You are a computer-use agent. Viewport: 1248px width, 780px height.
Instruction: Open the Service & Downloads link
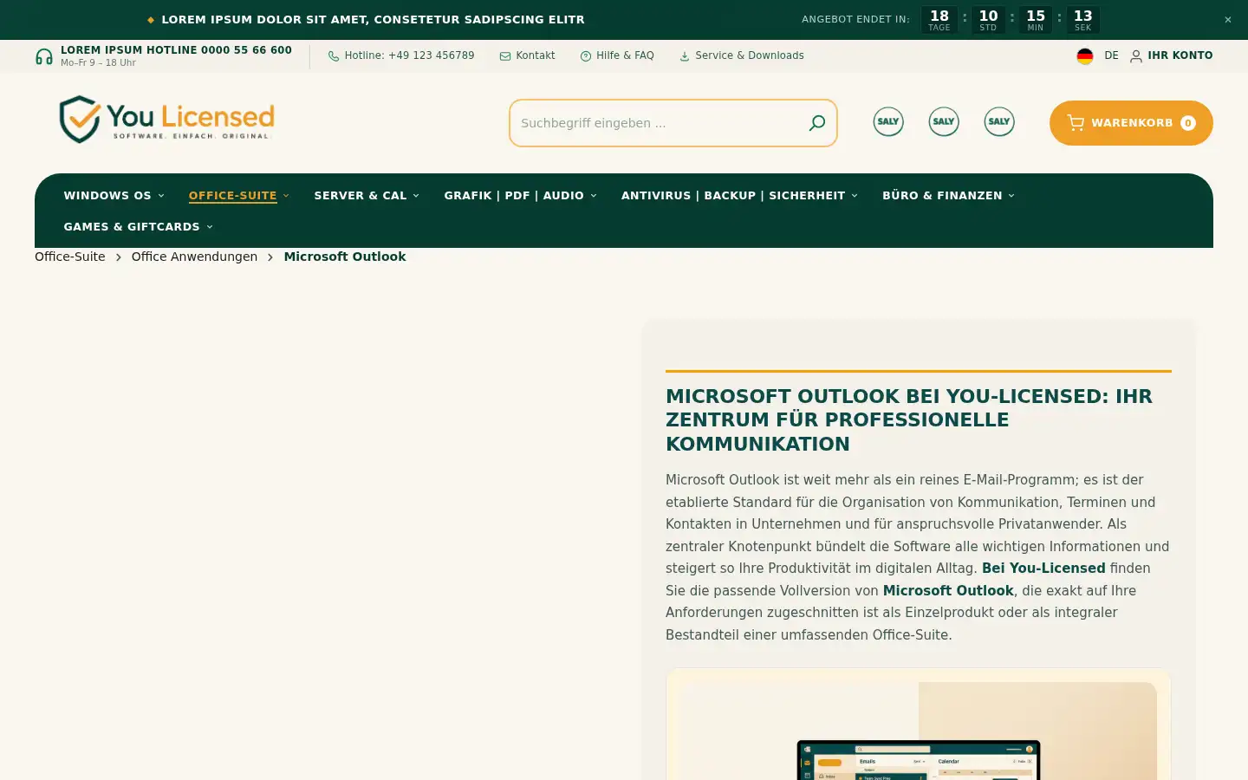(x=741, y=55)
